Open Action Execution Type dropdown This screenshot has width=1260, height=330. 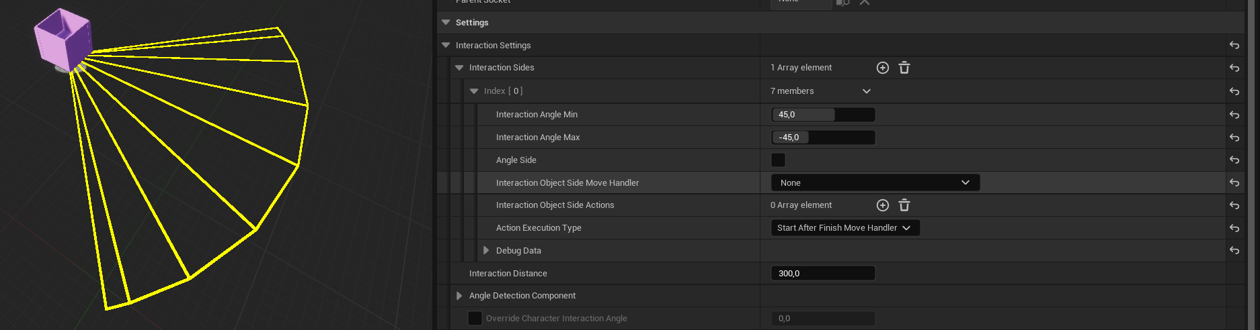click(844, 228)
